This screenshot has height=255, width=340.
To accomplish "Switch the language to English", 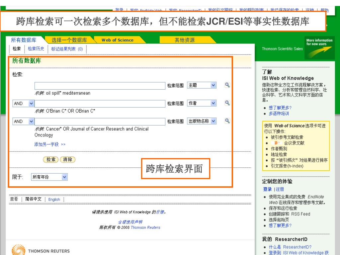I will pos(54,200).
